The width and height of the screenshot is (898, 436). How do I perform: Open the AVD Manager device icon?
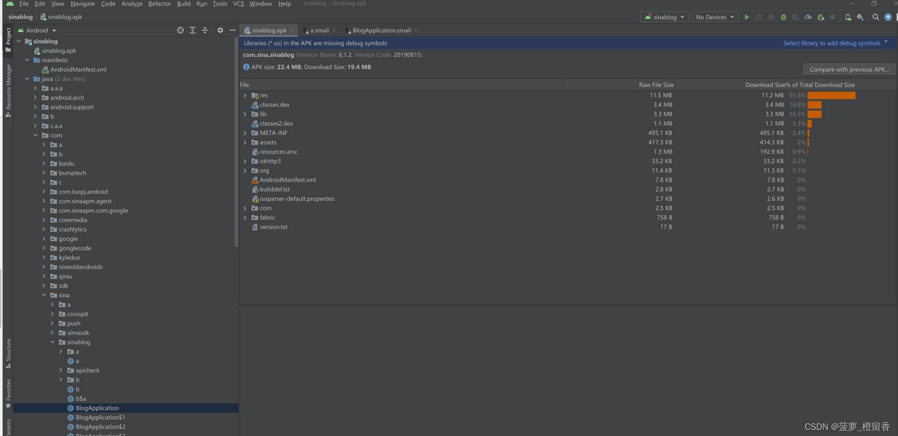tap(848, 17)
